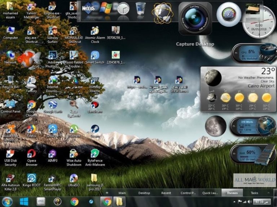Launch Bandicam from the desktop
Image resolution: width=277 pixels, height=207 pixels.
pyautogui.click(x=95, y=105)
